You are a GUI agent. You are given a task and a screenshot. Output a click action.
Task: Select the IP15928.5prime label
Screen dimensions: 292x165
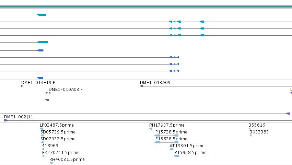190,153
